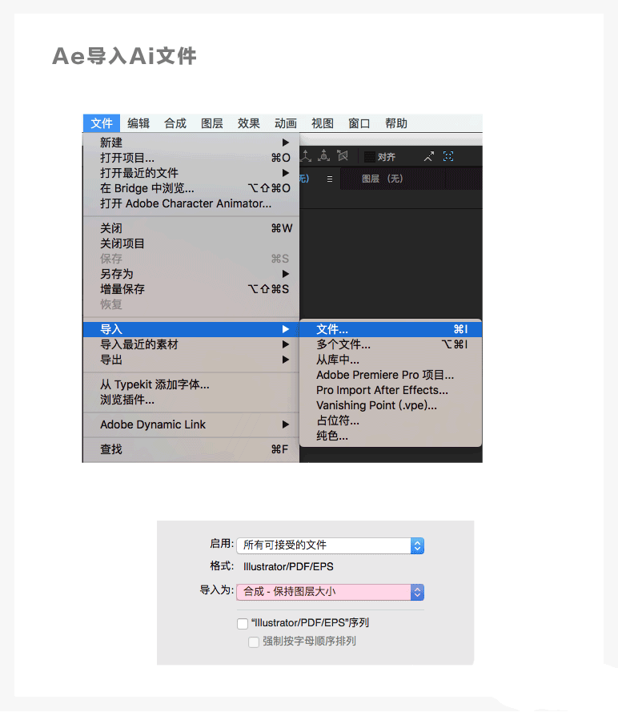Open the 图层 menu in menu bar
The width and height of the screenshot is (618, 712).
coord(212,123)
